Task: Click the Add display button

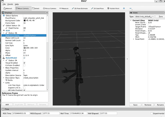Action: pyautogui.click(x=7, y=105)
